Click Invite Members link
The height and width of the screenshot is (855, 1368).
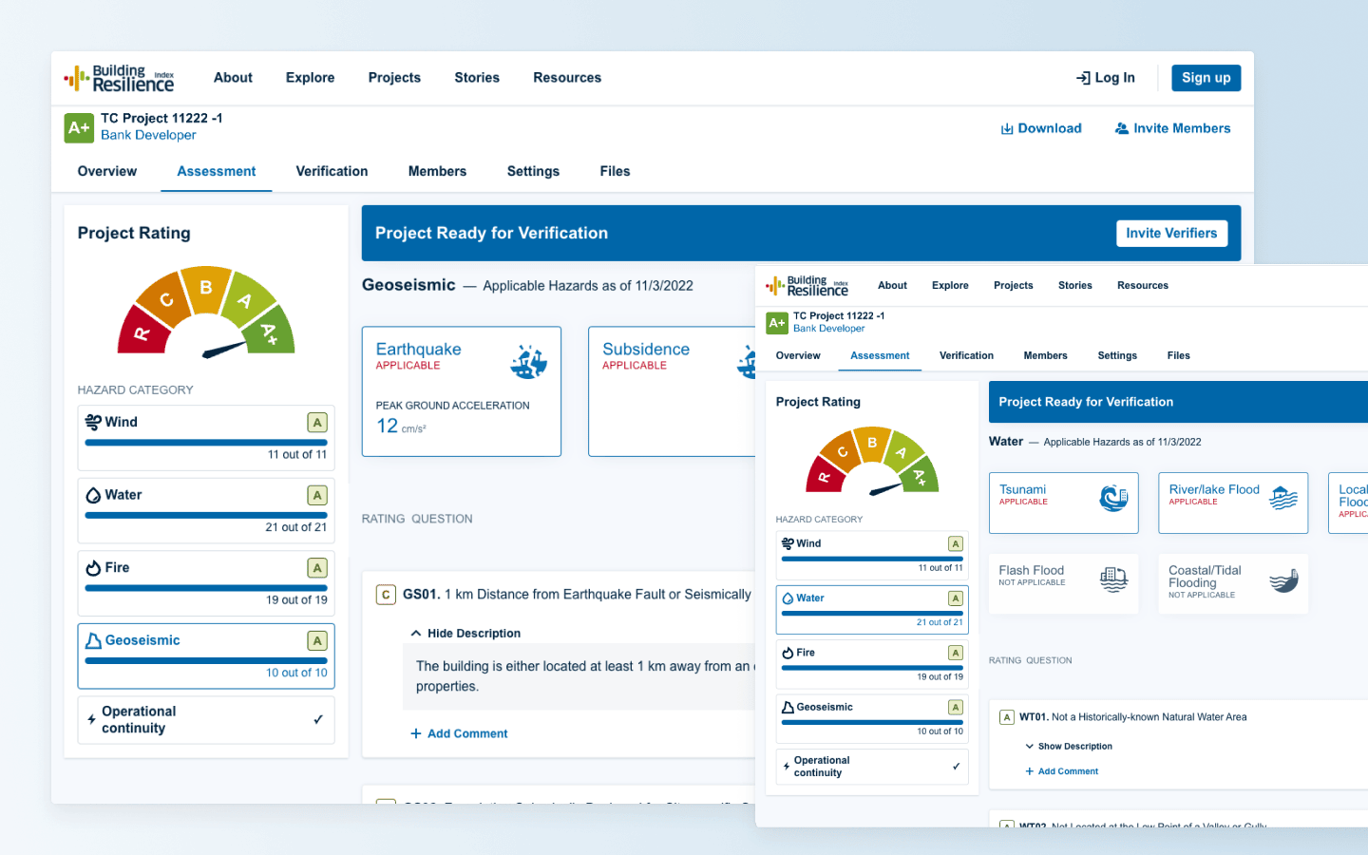(1172, 129)
